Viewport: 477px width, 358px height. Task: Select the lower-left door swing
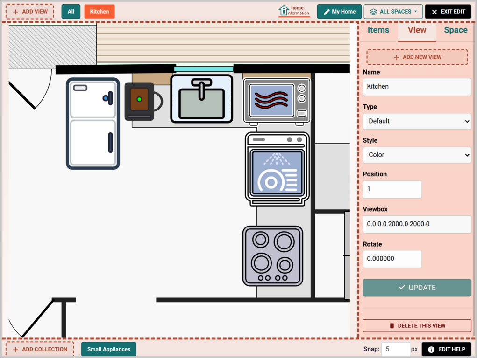(x=32, y=318)
